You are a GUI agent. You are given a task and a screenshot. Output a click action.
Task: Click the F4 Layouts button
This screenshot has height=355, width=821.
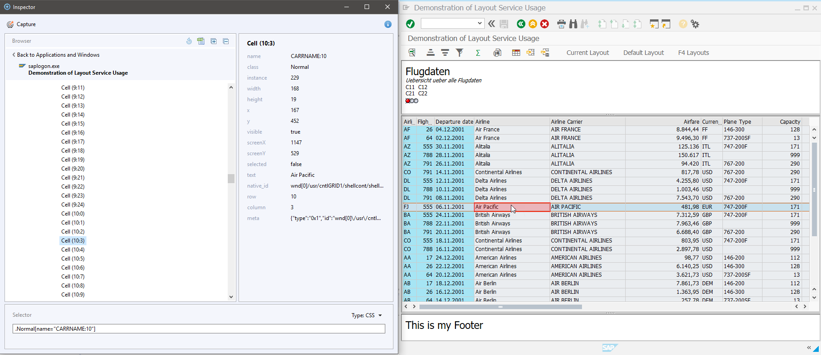694,53
